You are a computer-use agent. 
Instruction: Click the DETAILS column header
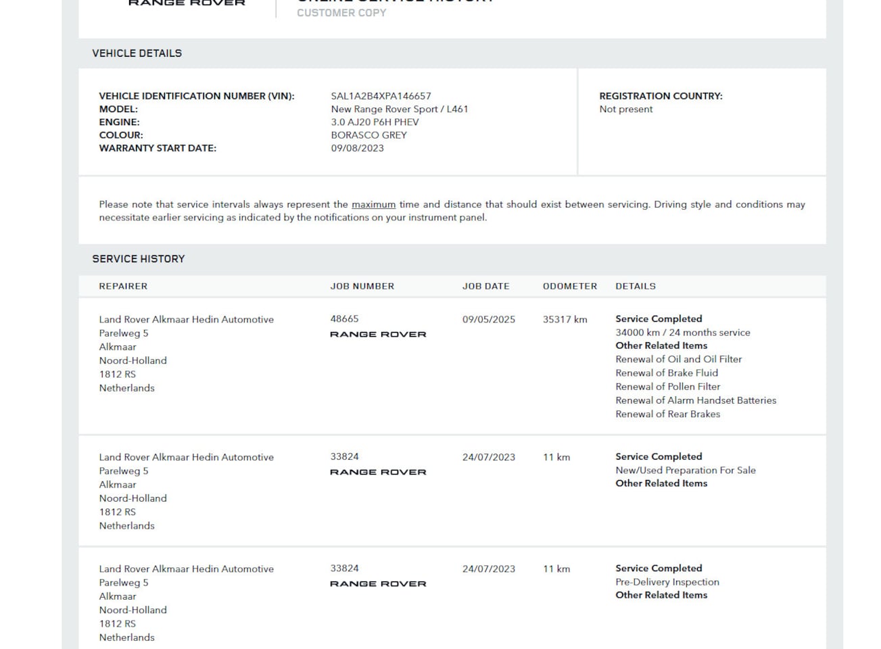point(635,286)
